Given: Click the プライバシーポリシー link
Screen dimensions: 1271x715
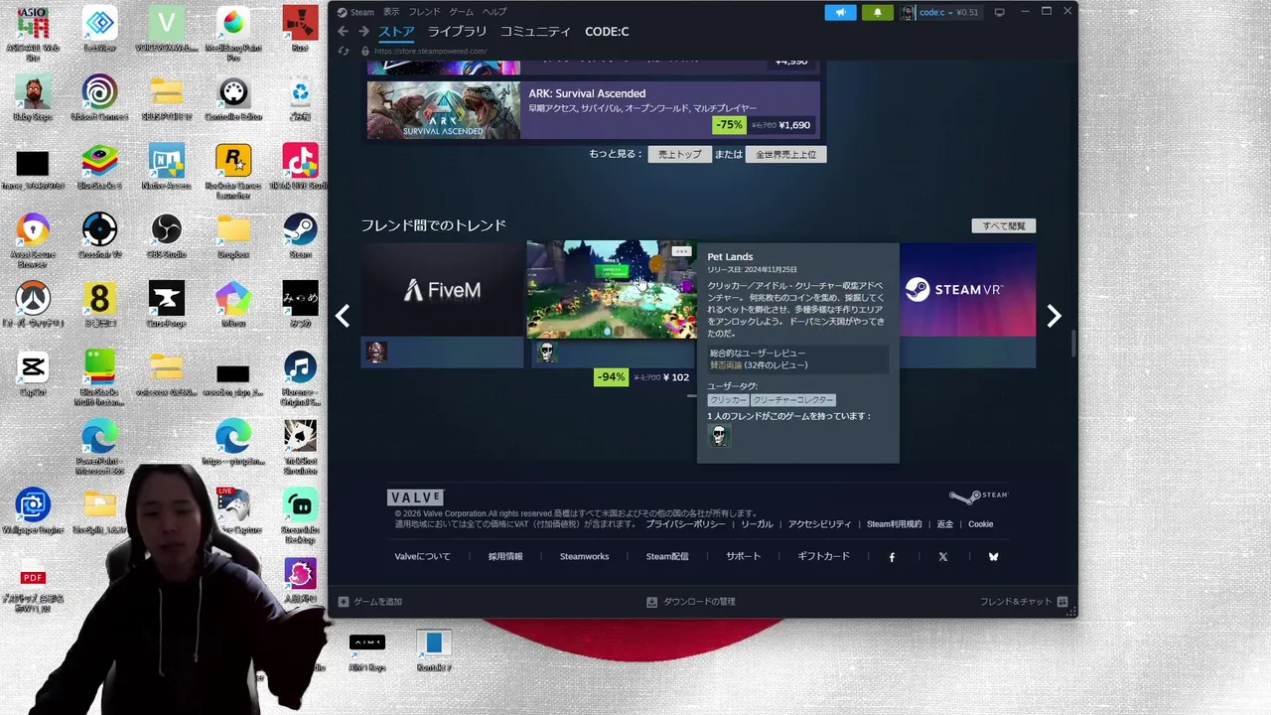Looking at the screenshot, I should click(x=685, y=524).
